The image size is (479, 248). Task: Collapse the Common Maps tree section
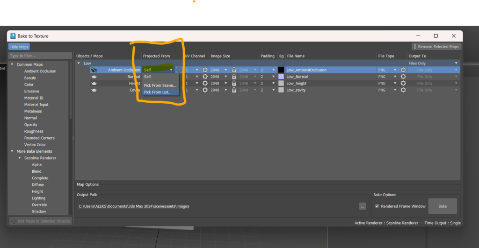tap(12, 64)
